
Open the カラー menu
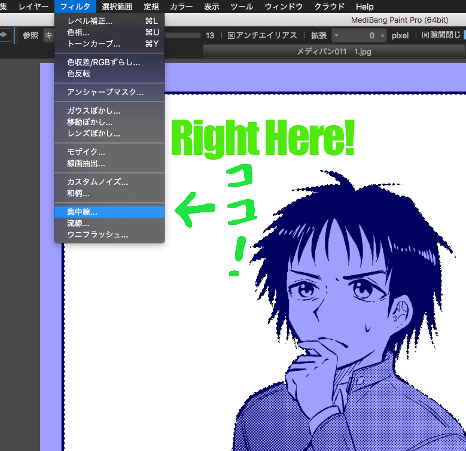tap(181, 7)
